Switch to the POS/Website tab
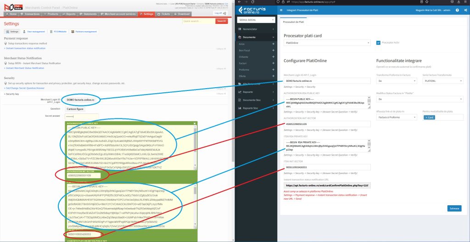The height and width of the screenshot is (242, 470). (x=58, y=32)
